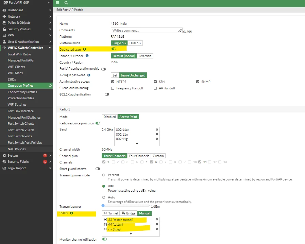This screenshot has height=244, width=305.
Task: Remove 802.11n band with X icon
Action: 157,134
